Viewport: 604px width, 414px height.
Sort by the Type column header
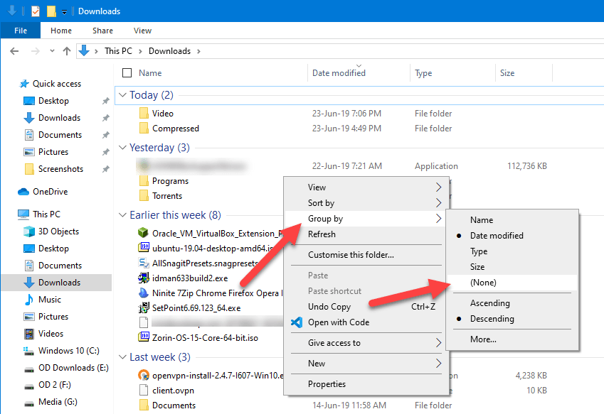click(423, 73)
